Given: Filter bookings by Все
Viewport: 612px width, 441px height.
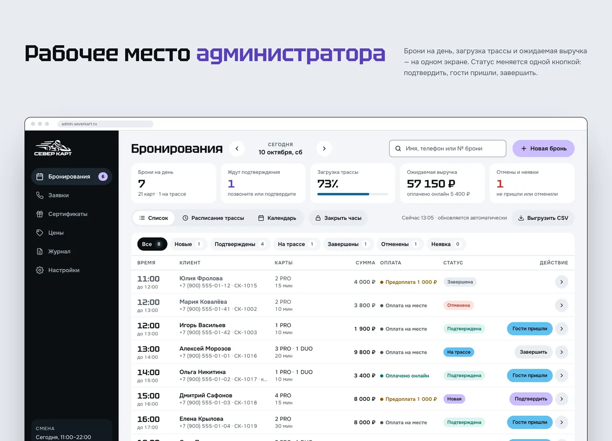Looking at the screenshot, I should point(152,244).
